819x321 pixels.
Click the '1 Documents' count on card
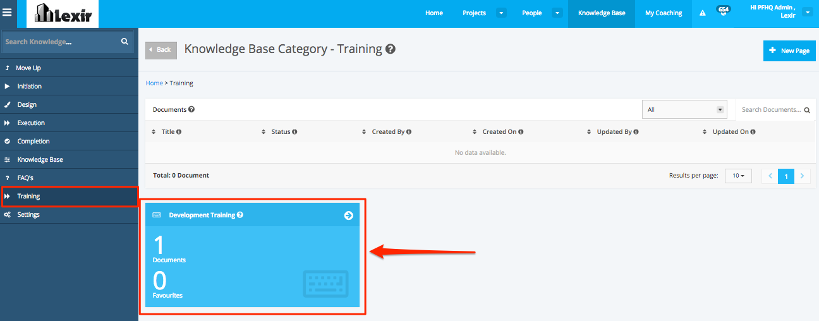coord(169,249)
